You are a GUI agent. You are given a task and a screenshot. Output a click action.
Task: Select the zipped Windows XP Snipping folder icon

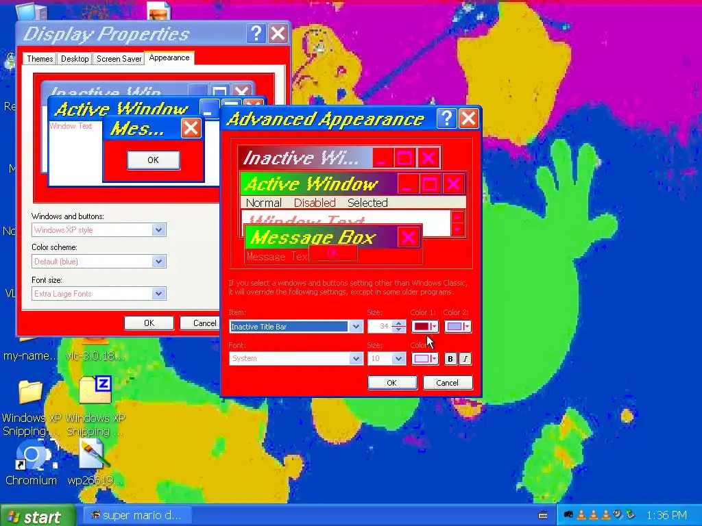point(95,390)
